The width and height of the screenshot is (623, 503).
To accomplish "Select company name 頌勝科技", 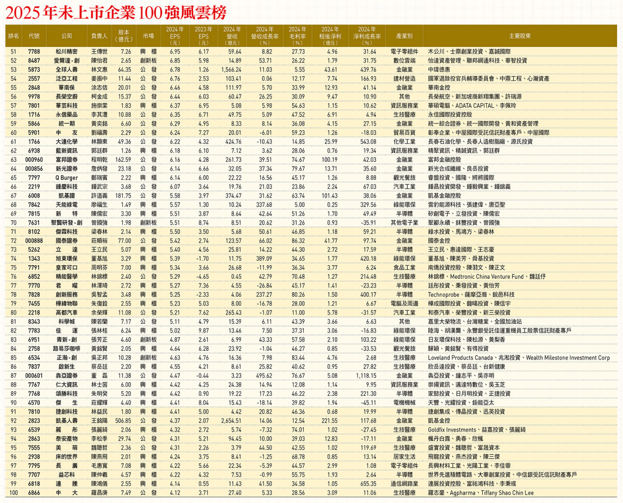I will click(66, 394).
